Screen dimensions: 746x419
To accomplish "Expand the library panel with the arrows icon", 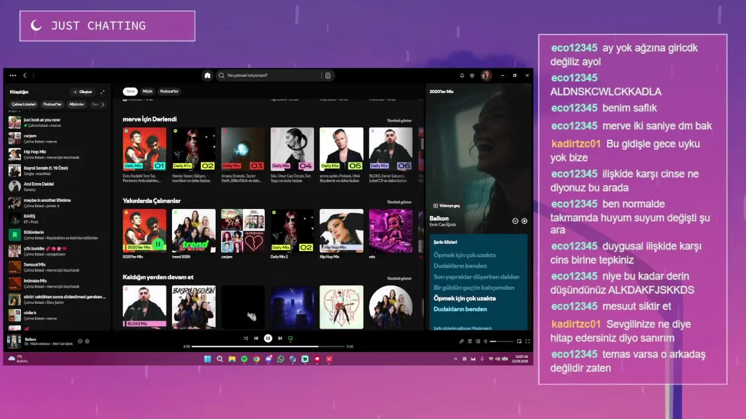I will (x=103, y=92).
